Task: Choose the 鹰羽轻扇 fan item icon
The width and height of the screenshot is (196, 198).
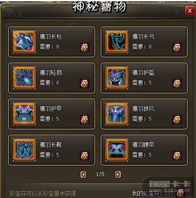Action: [x=24, y=78]
